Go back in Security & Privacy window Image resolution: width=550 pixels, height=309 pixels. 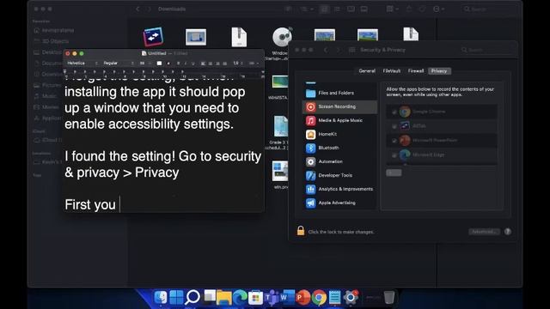click(x=326, y=50)
